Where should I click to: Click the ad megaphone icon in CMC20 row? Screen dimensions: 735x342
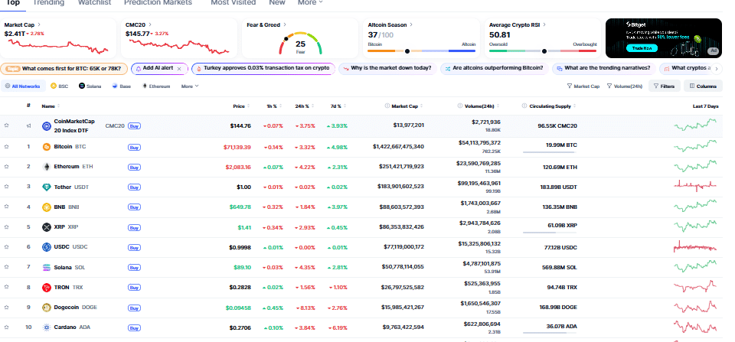tap(28, 125)
